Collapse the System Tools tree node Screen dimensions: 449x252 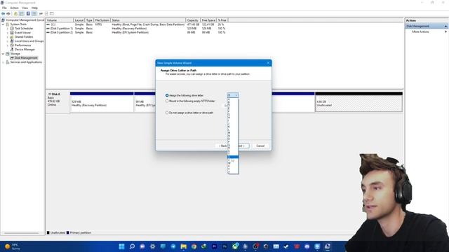tap(3, 24)
